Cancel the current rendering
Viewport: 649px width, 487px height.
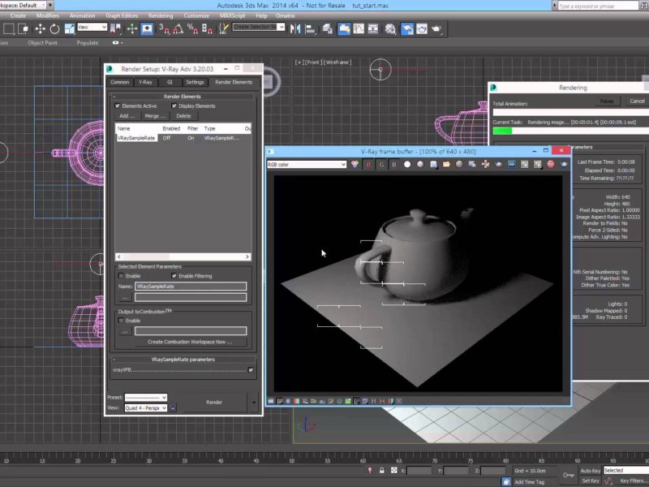pos(636,101)
